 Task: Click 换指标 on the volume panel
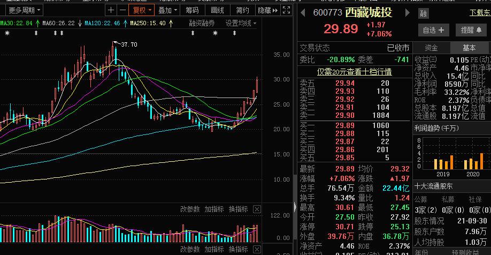pos(239,209)
